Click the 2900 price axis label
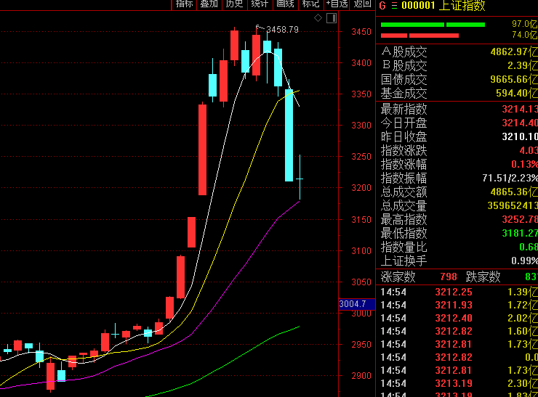 [x=361, y=376]
